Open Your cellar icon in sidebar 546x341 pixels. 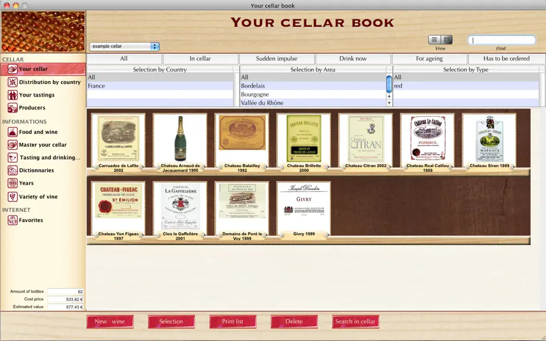pos(12,69)
